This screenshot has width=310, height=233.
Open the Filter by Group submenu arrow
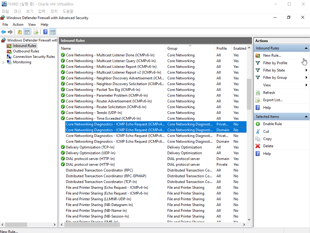306,78
